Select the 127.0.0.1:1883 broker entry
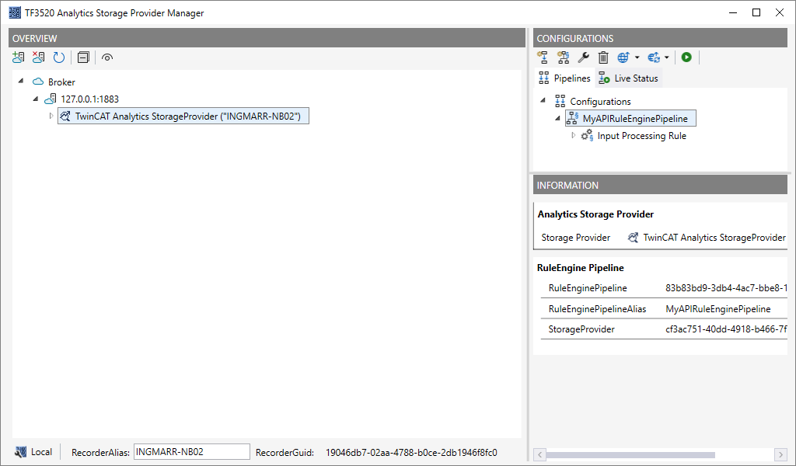796x466 pixels. (90, 99)
